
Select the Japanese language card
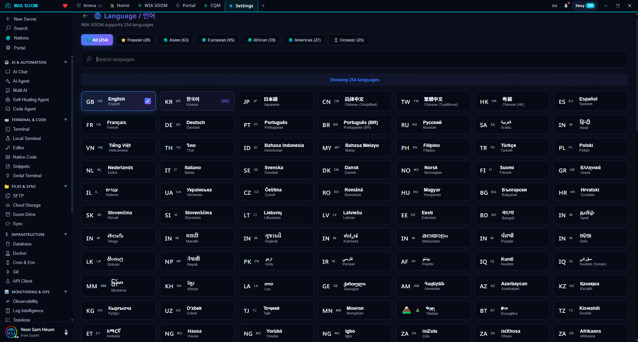pos(276,101)
